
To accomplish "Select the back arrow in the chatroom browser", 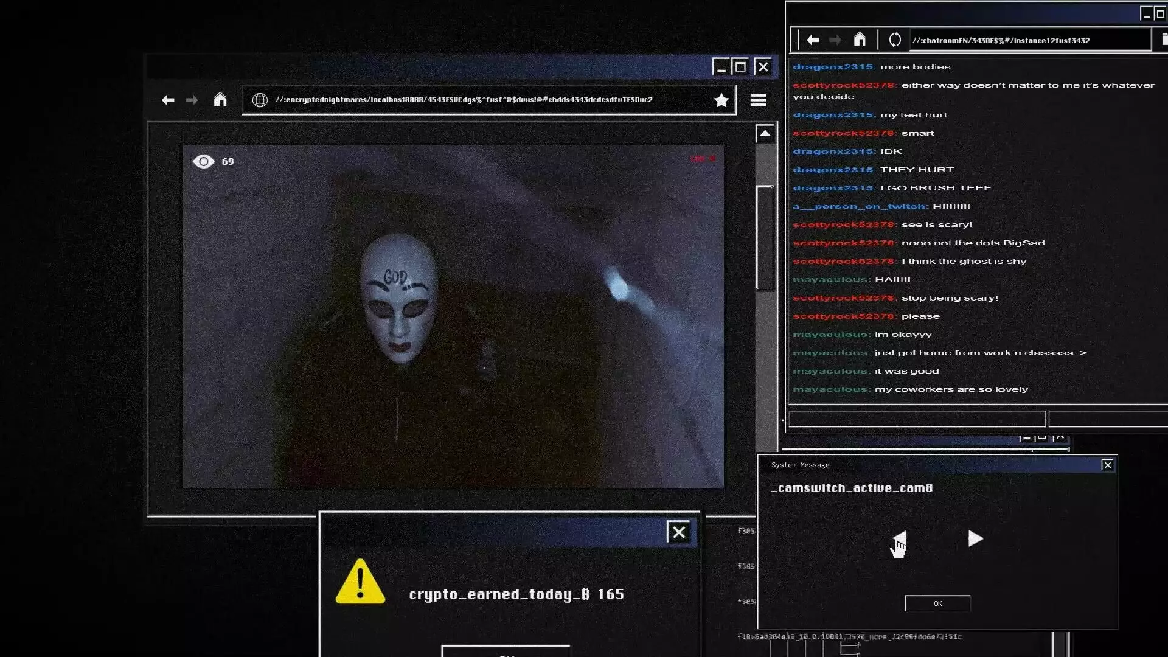I will click(813, 39).
